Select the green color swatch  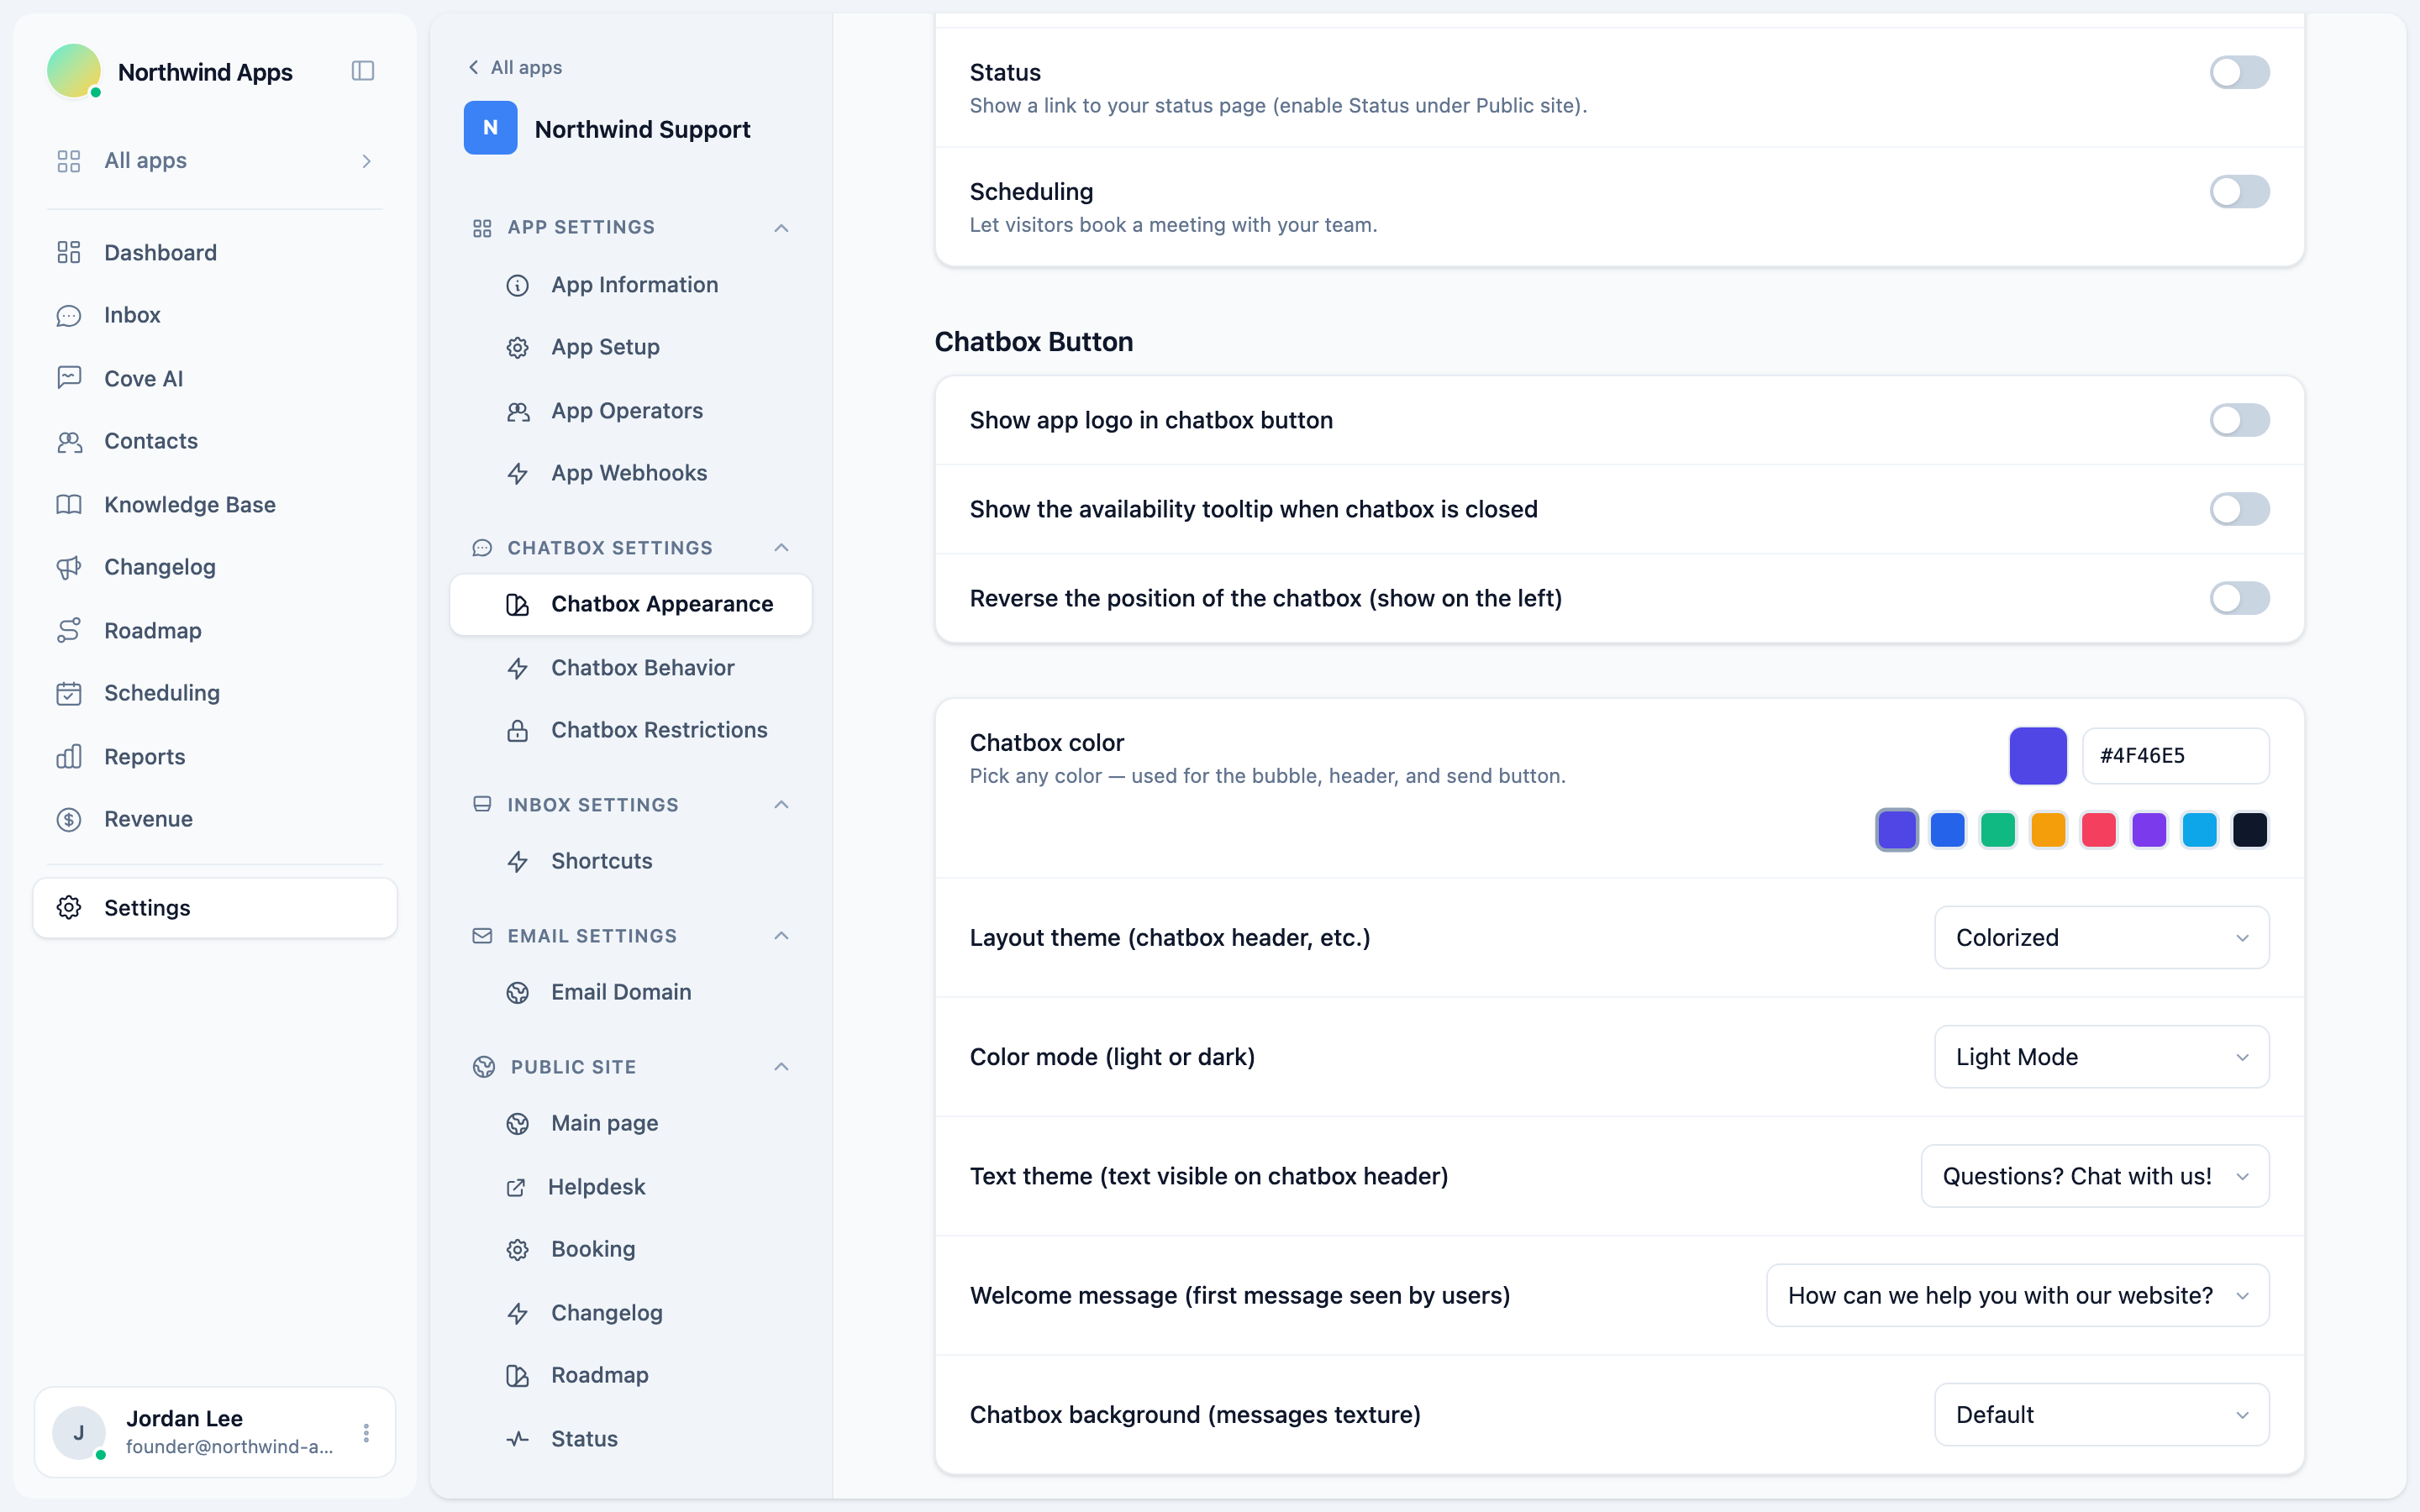pyautogui.click(x=1998, y=830)
